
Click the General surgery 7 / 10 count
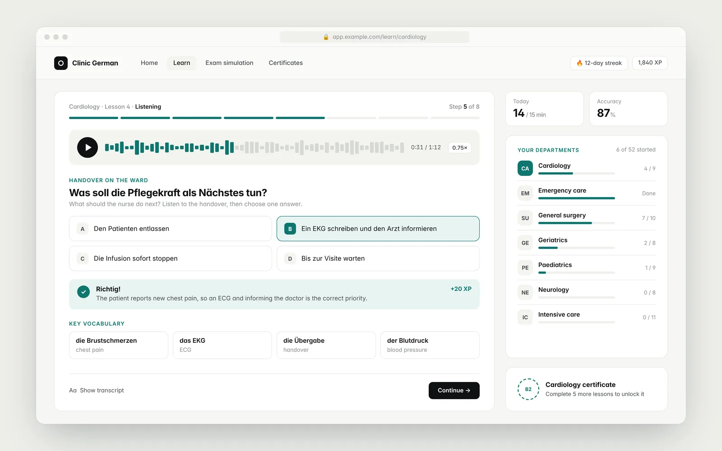[649, 218]
